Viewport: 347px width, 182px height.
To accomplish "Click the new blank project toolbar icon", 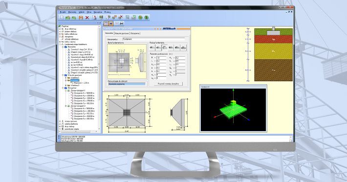I will point(62,17).
